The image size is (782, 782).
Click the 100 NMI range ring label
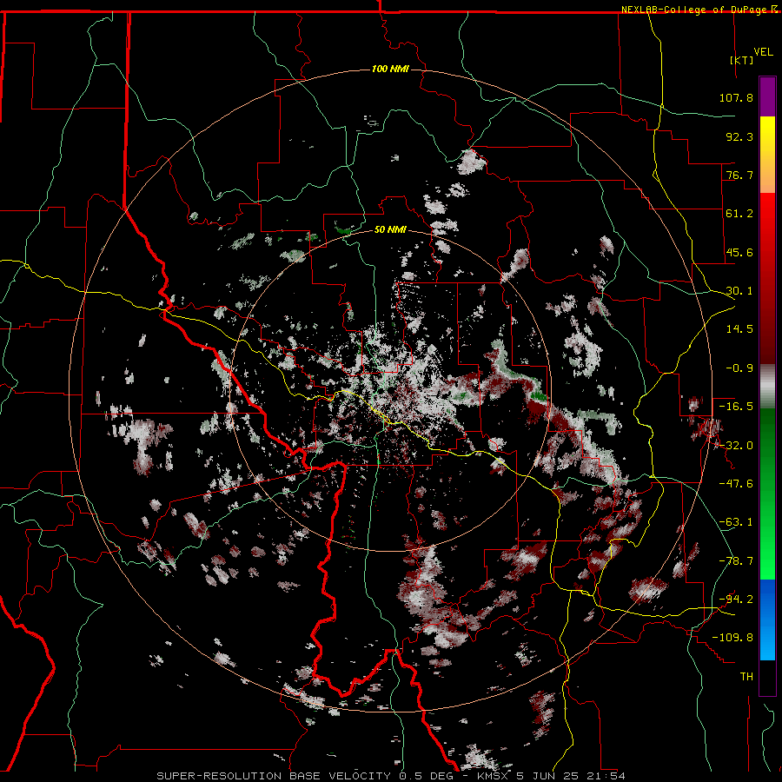coord(390,69)
